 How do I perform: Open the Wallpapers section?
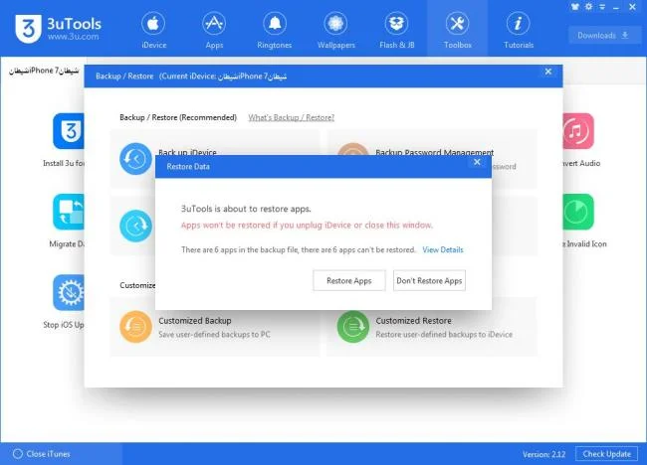[x=335, y=31]
